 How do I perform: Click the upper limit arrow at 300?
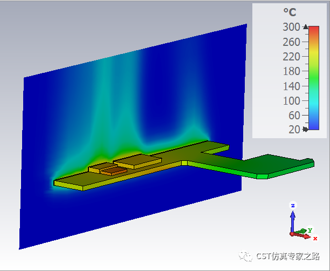click(306, 27)
